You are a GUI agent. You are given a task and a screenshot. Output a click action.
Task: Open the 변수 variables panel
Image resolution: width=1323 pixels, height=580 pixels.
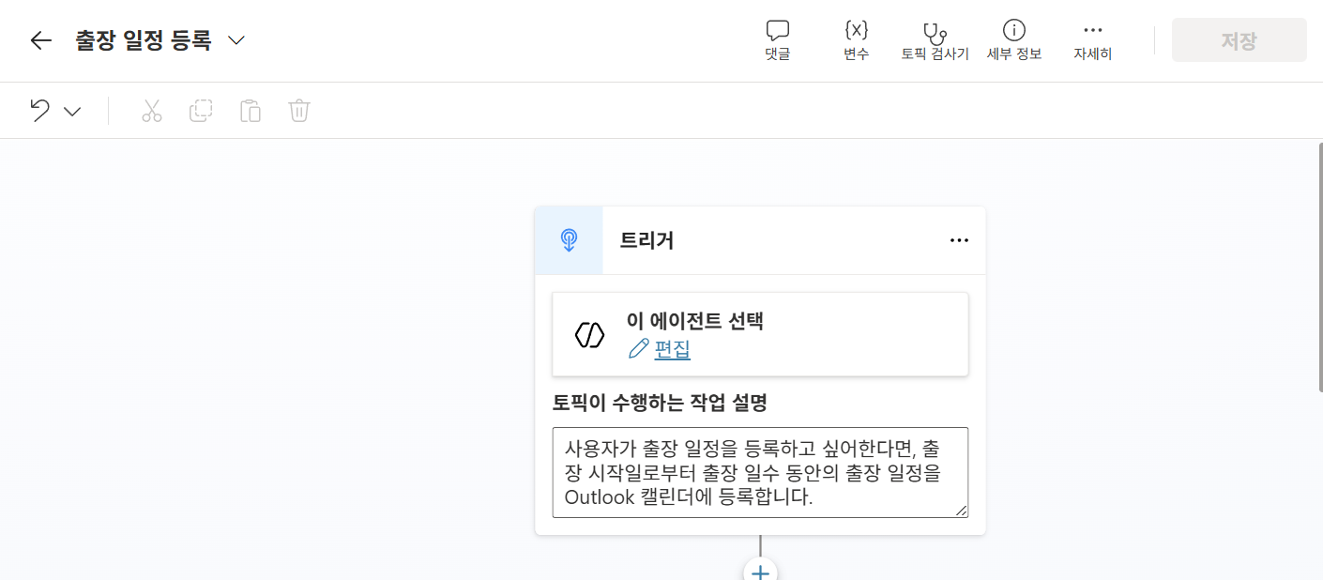click(x=856, y=40)
